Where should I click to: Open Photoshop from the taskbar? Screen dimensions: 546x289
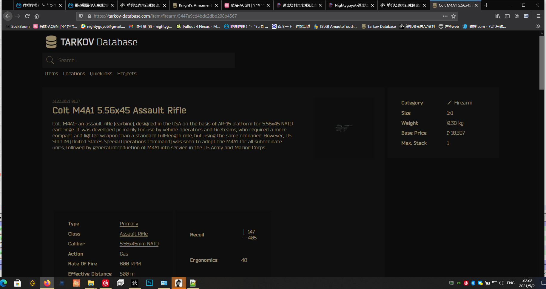[x=149, y=283]
